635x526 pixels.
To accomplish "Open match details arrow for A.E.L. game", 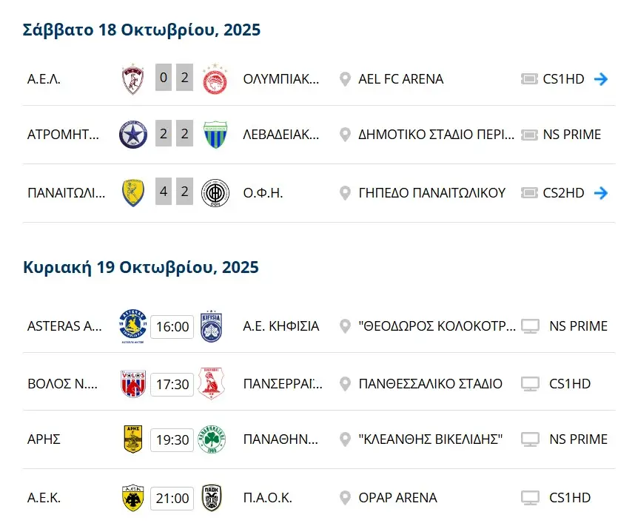I will (601, 78).
